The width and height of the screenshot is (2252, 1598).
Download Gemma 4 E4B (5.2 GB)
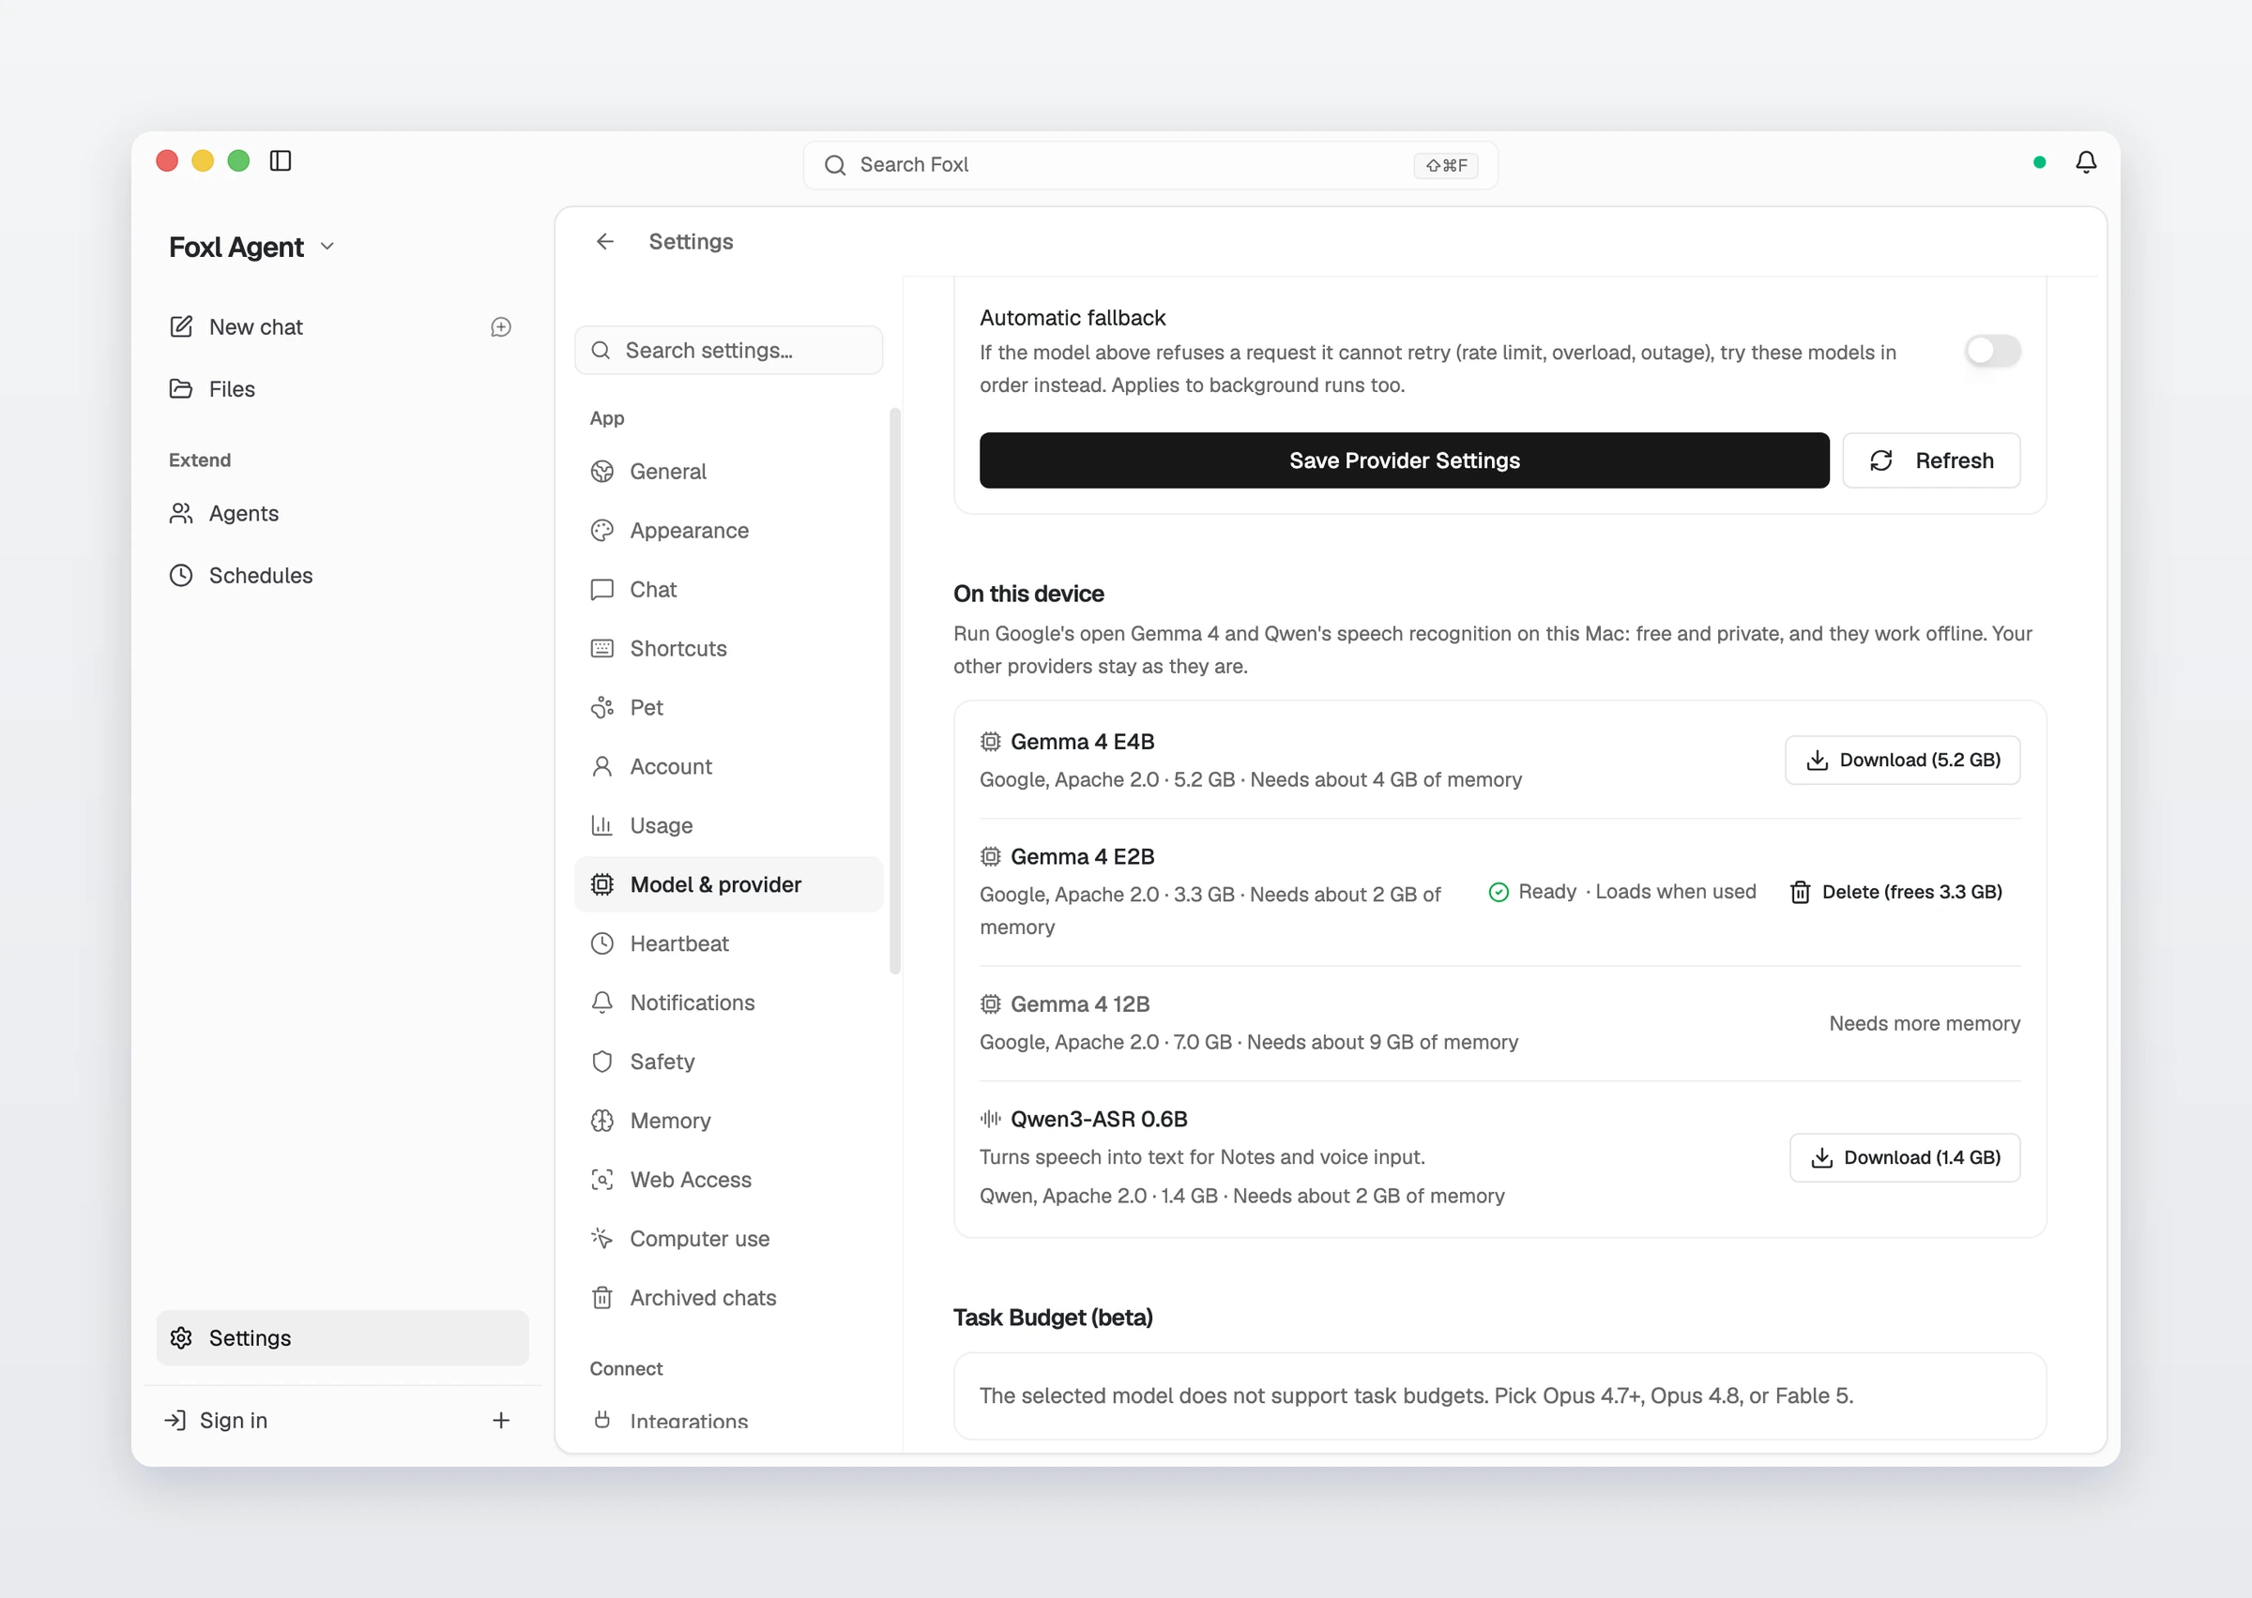pyautogui.click(x=1903, y=760)
